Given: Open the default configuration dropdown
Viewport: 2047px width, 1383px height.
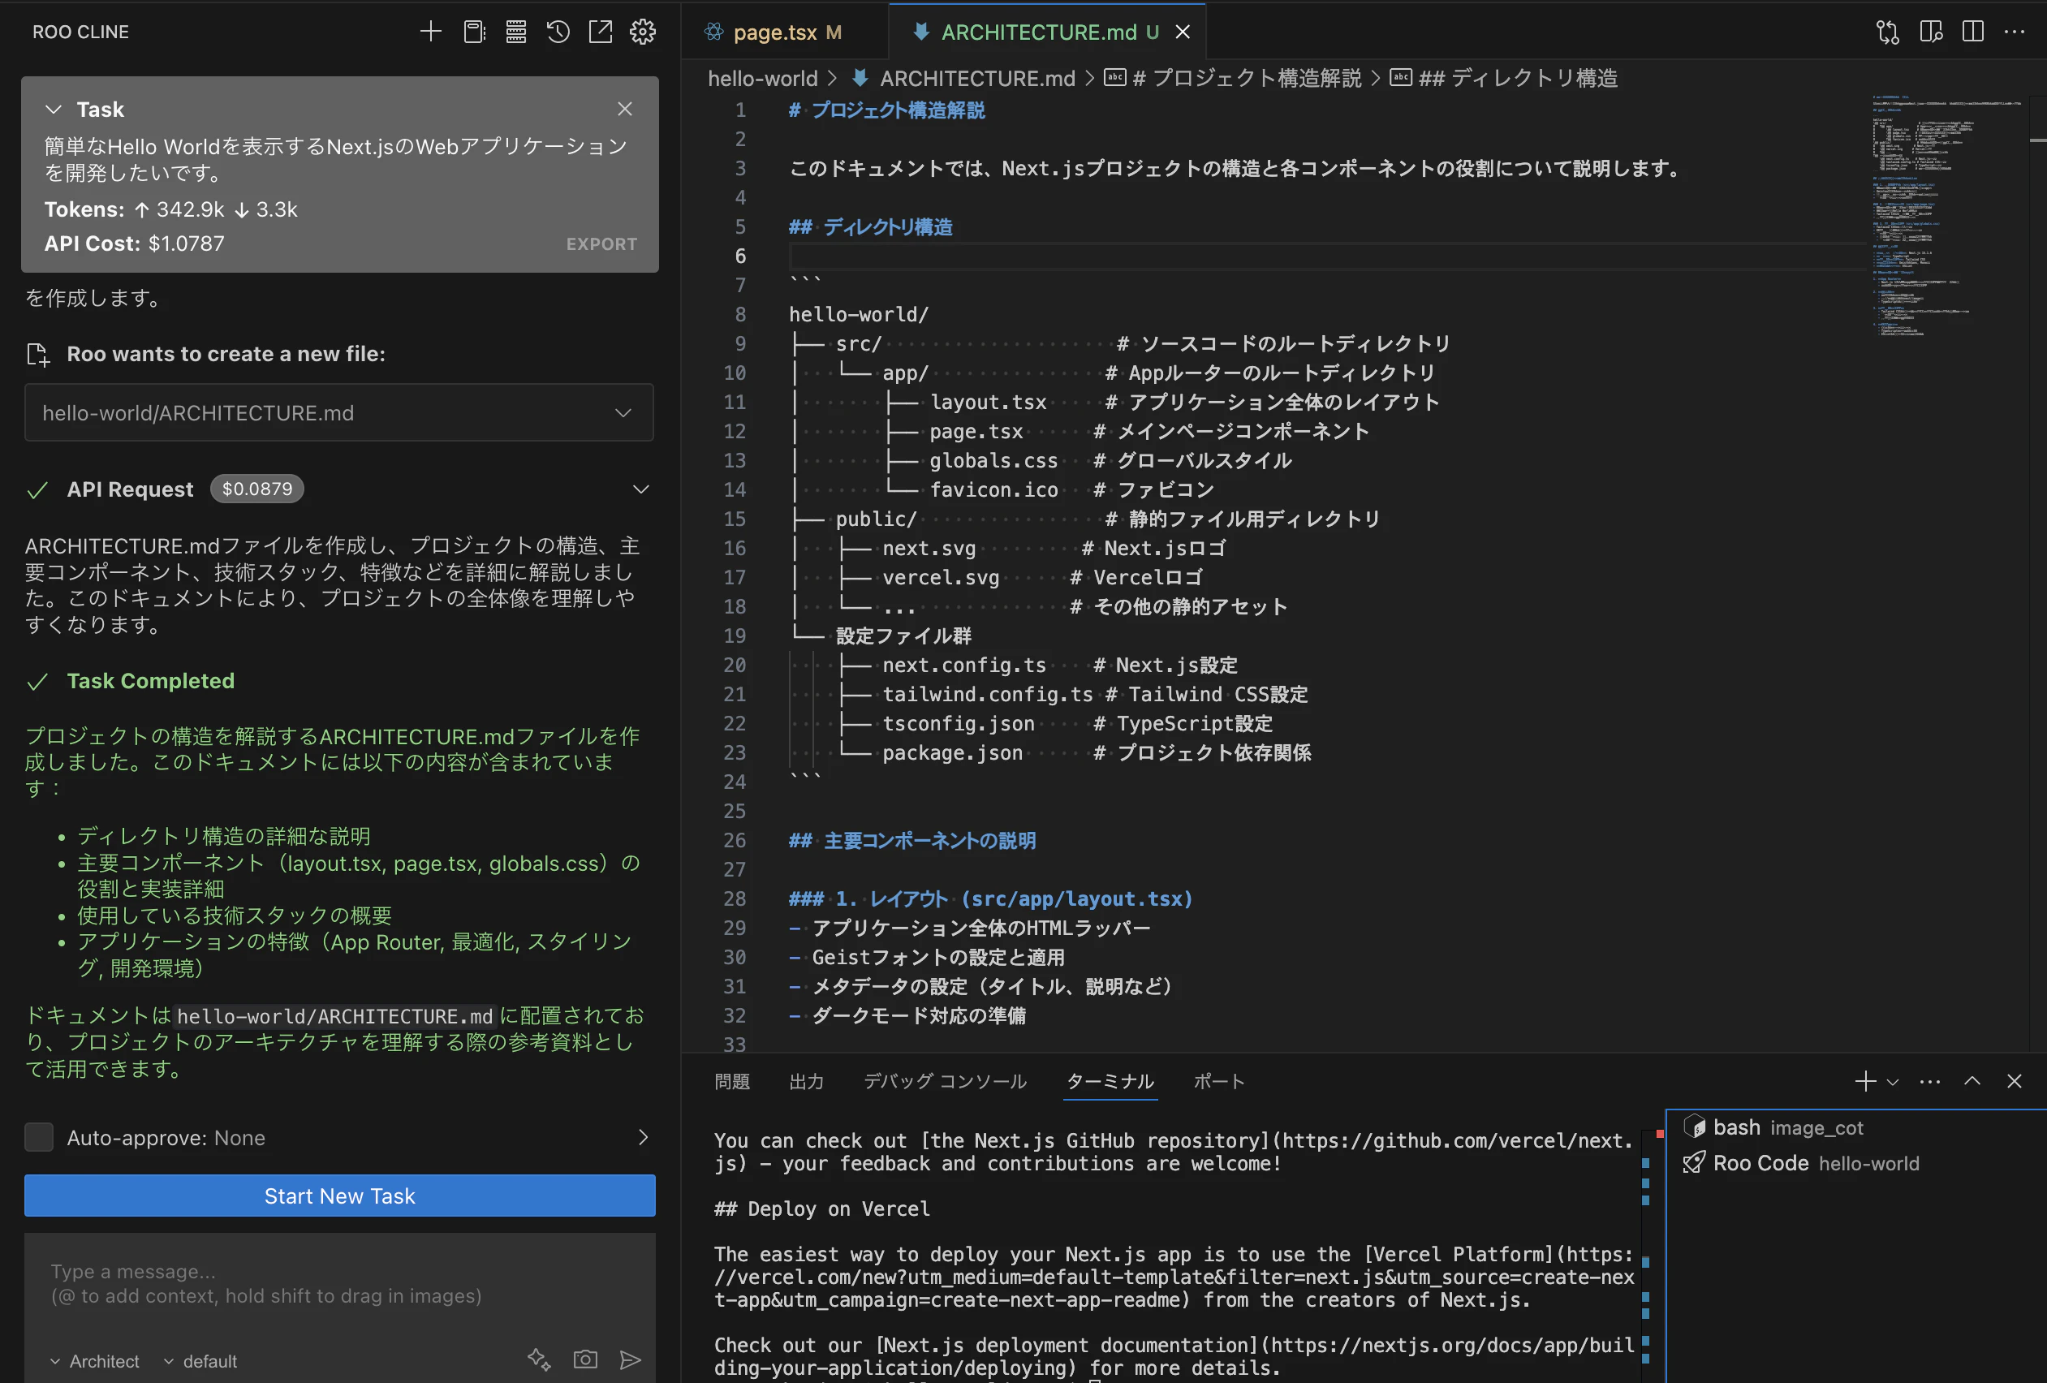Looking at the screenshot, I should (x=200, y=1361).
